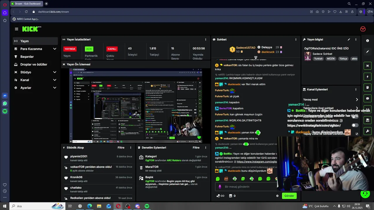Select Yayın in the left navigation
374x210 pixels.
coord(35,41)
